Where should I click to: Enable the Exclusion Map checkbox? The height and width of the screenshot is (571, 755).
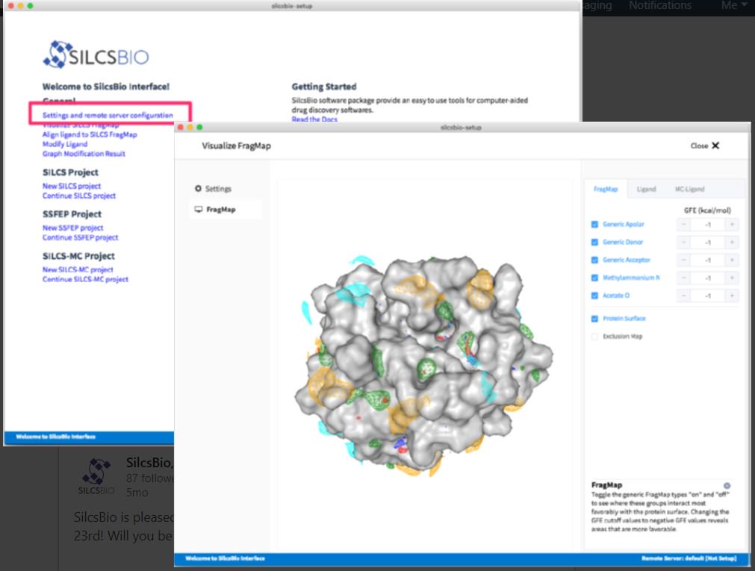click(594, 337)
